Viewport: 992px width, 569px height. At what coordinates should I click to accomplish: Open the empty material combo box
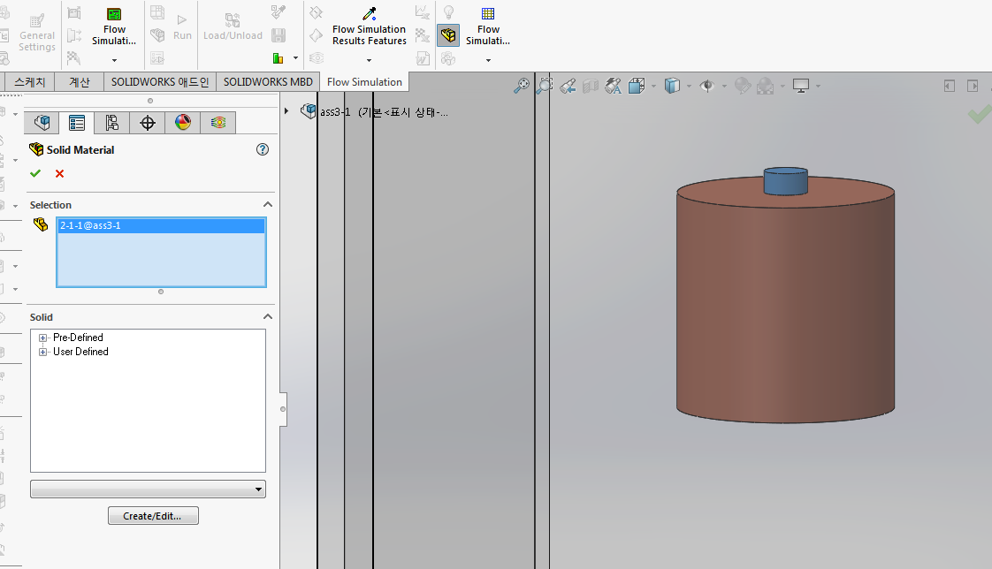(x=148, y=489)
